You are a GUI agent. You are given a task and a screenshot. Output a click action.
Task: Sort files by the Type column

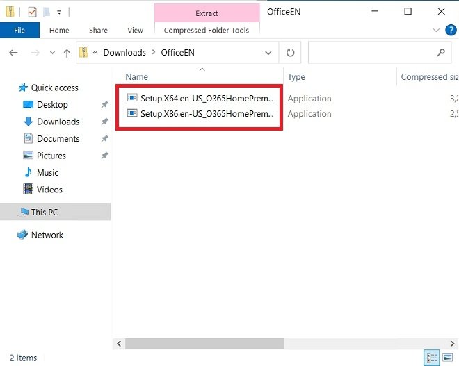coord(296,77)
